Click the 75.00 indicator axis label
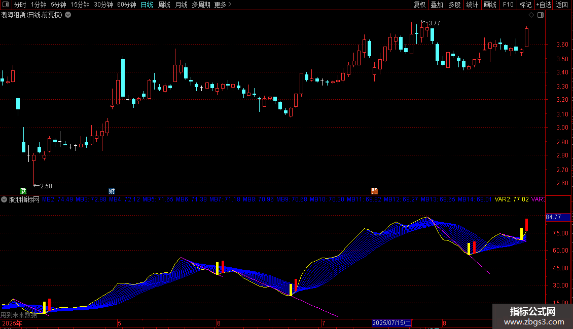Screen dimensions: 573x329 (x=560, y=233)
